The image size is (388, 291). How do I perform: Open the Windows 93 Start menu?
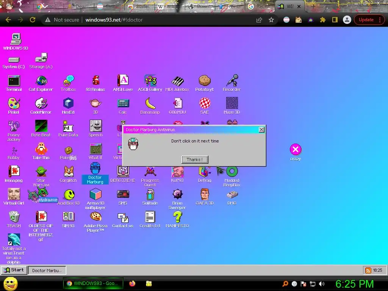tap(14, 270)
